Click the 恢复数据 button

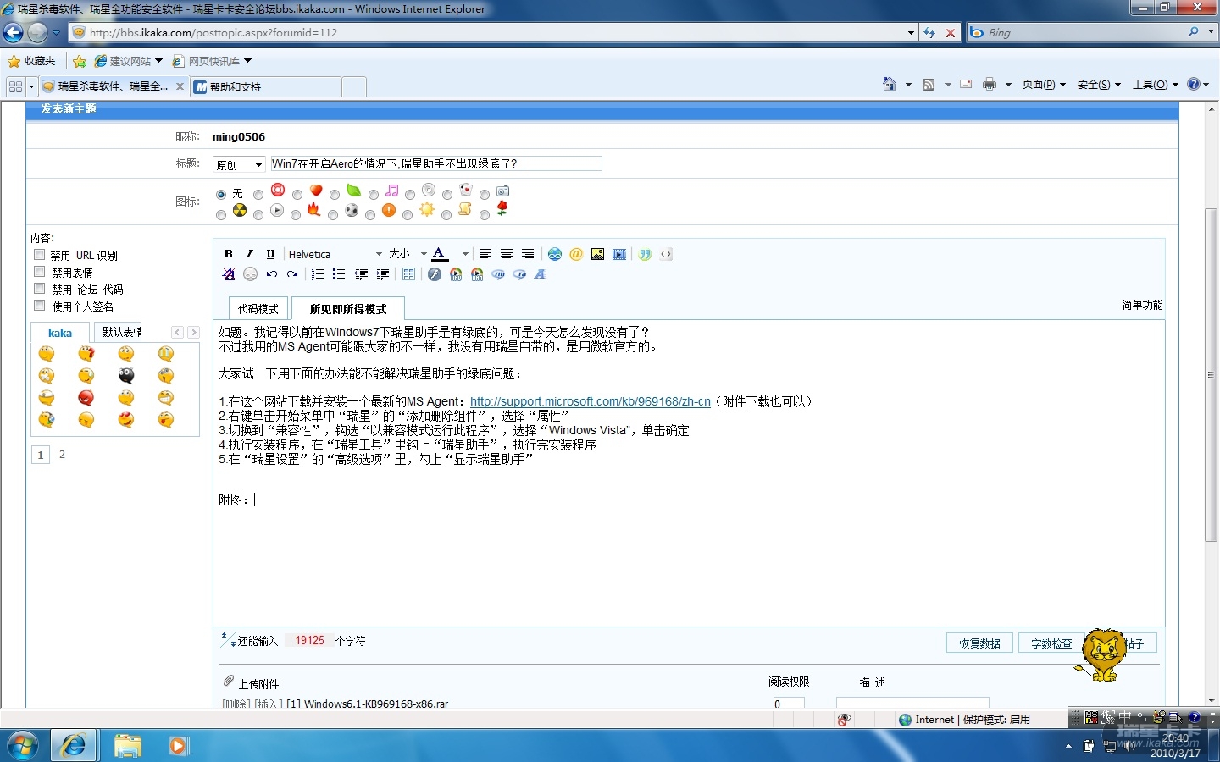979,643
